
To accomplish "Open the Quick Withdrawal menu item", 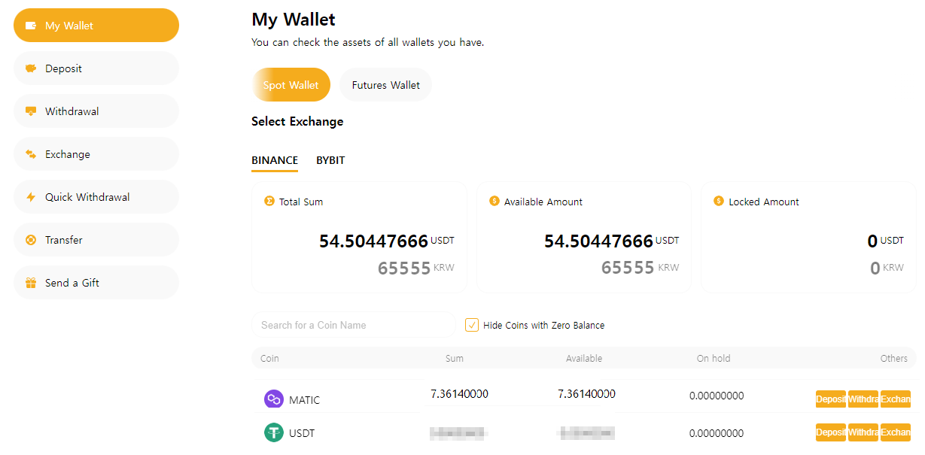I will (x=87, y=197).
